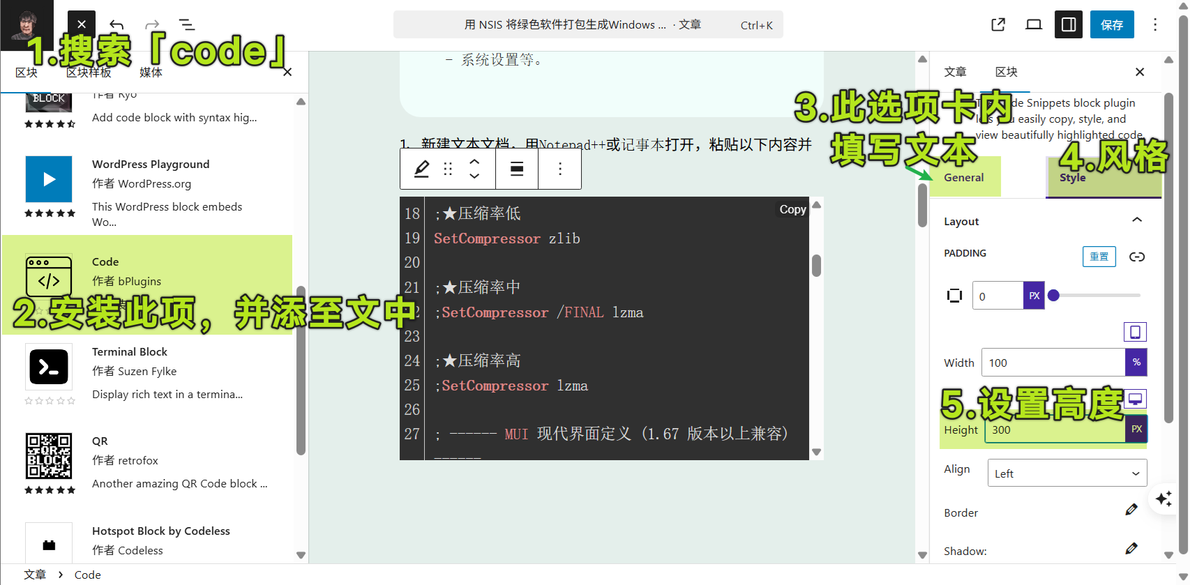Add the QR block by retrofox
Screen dimensions: 1190x585
pos(147,462)
